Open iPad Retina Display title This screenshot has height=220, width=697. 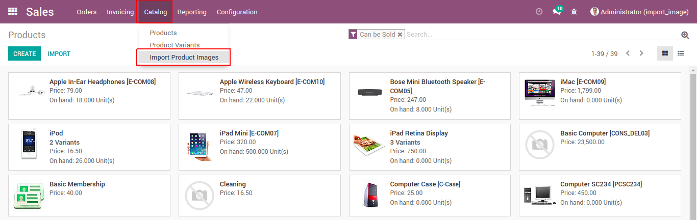tap(419, 133)
